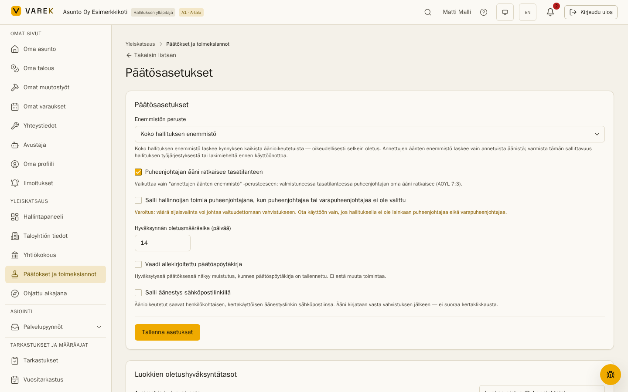Click the Ohjattu aikajana compass icon

[15, 294]
